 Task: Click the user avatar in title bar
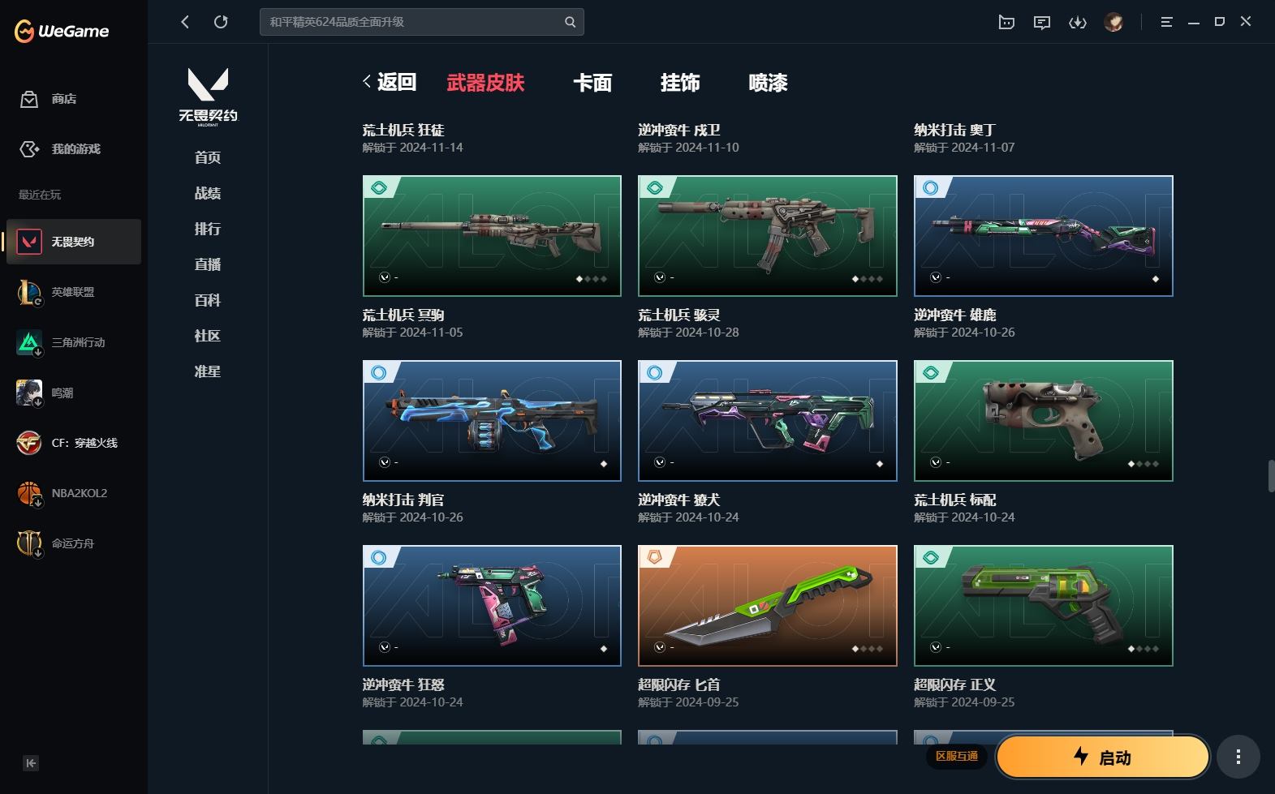pos(1113,22)
